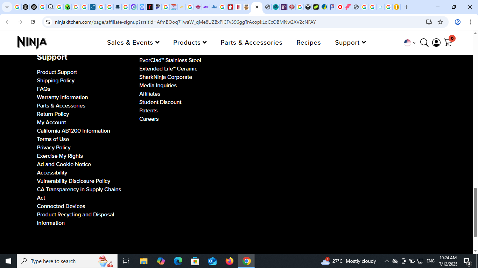Click the address bar URL

185,22
